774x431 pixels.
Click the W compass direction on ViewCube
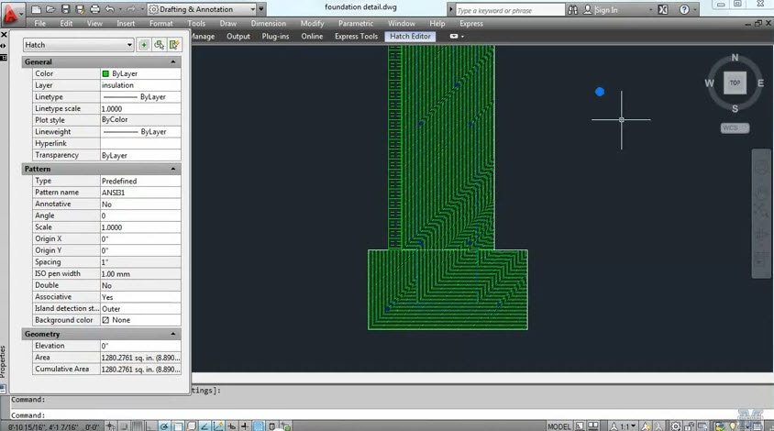tap(709, 83)
